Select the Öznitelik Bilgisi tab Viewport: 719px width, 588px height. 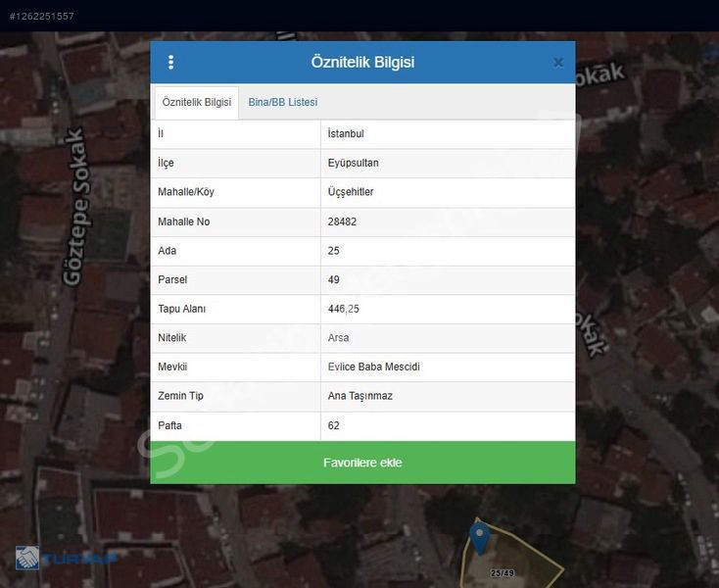pos(197,102)
